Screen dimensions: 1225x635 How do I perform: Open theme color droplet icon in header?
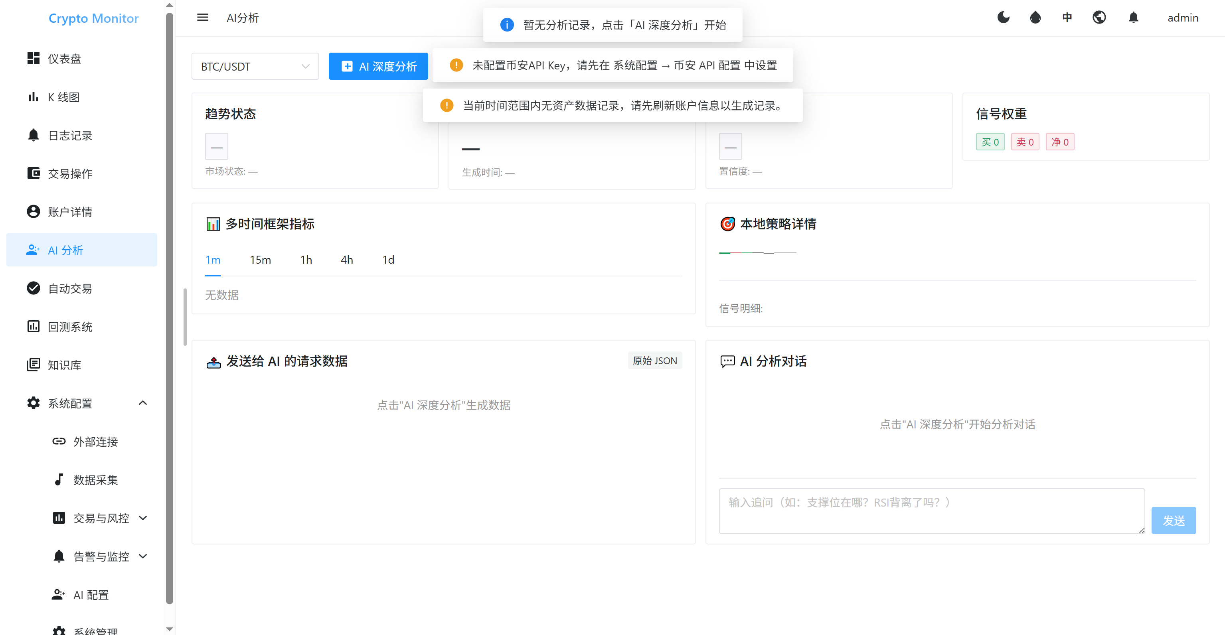1035,18
